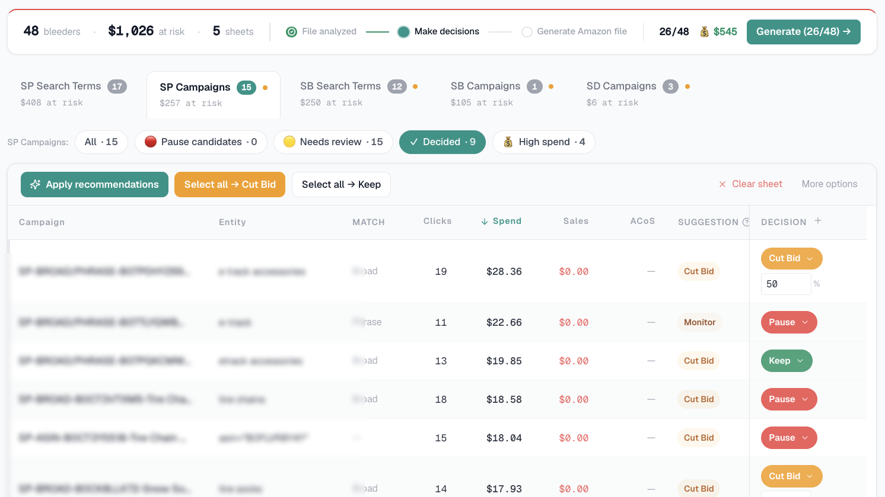Switch to the SB Search Terms tab
Viewport: 885px width, 497px height.
[359, 94]
